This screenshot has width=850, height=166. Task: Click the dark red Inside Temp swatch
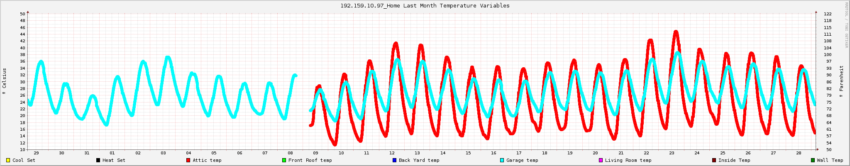(x=714, y=160)
